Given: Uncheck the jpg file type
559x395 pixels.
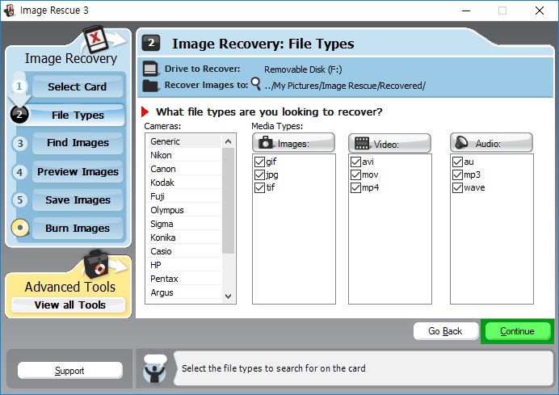Looking at the screenshot, I should 259,174.
